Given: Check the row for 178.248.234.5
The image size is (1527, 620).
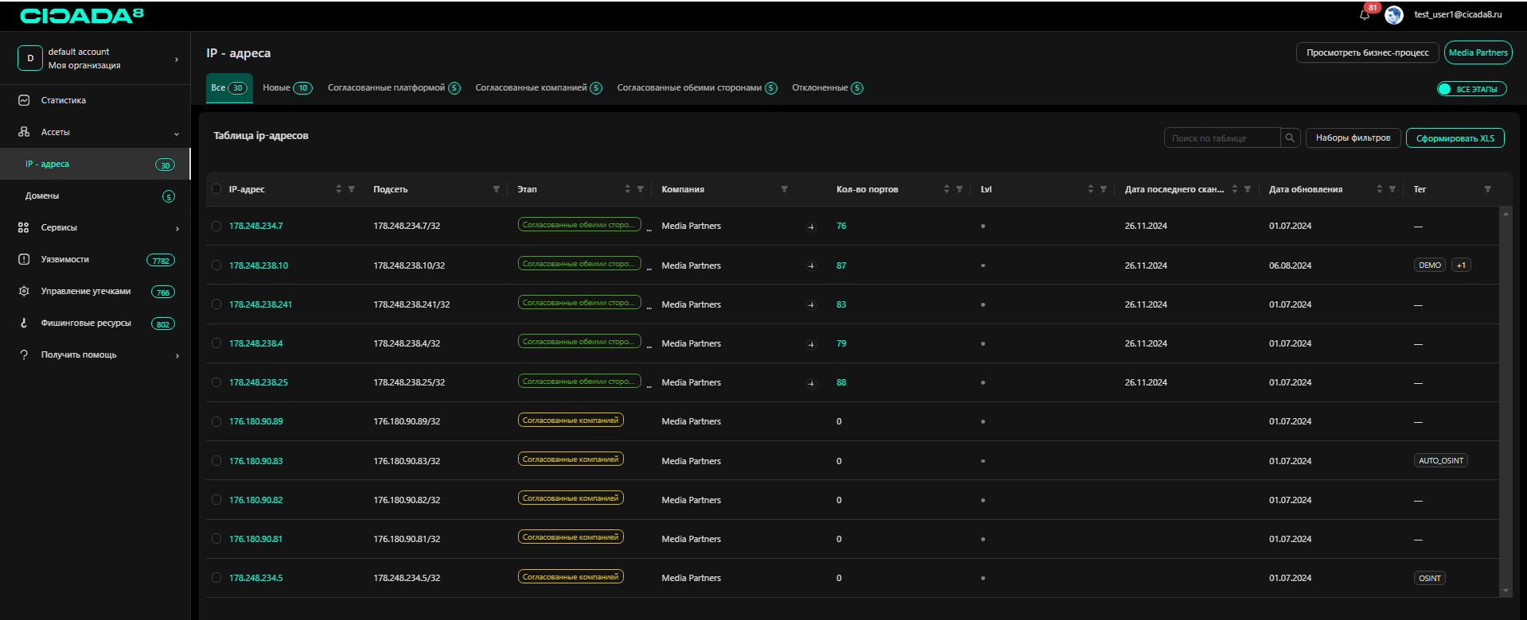Looking at the screenshot, I should coord(216,578).
